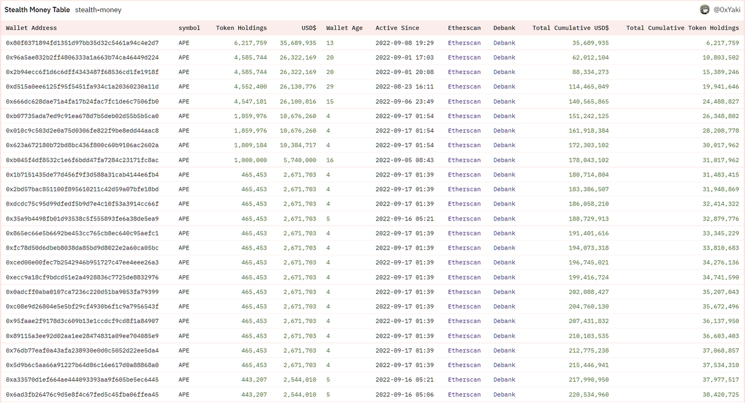The width and height of the screenshot is (745, 403).
Task: Click the symbol column header
Action: tap(189, 28)
